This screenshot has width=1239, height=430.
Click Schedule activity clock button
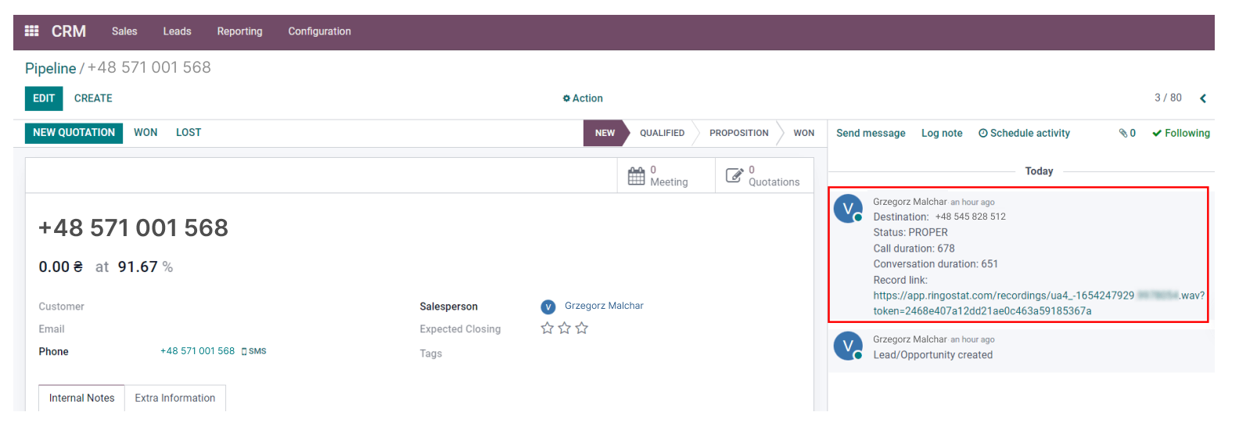pyautogui.click(x=1024, y=134)
